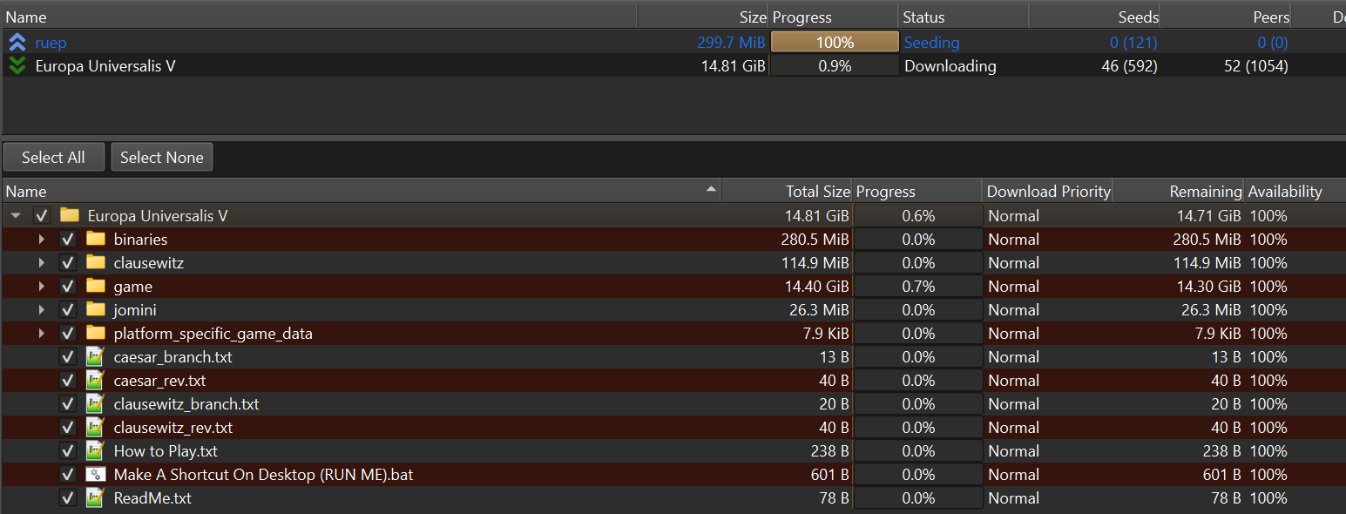Click the caesar_branch.txt file icon
The width and height of the screenshot is (1346, 514).
click(x=95, y=356)
